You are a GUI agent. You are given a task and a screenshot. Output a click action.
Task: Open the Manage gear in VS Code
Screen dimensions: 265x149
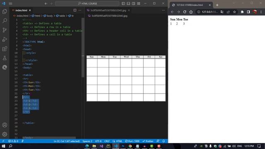[5, 134]
